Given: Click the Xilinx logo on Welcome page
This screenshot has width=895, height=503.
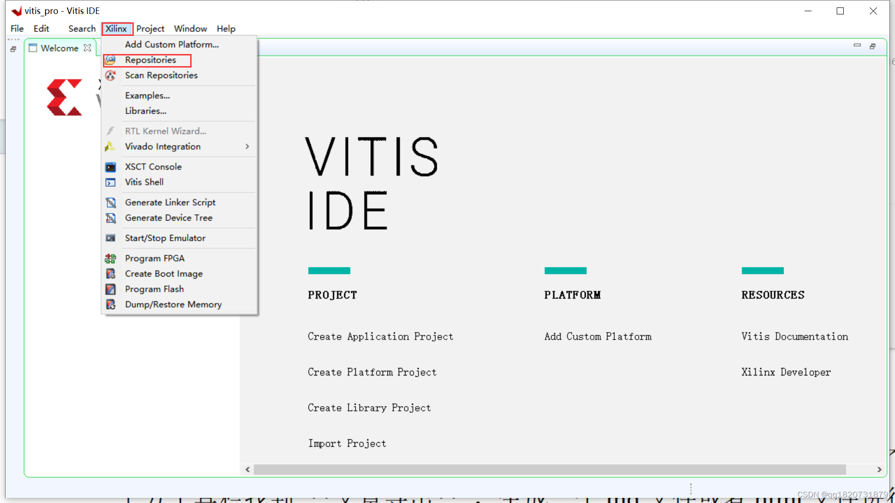Looking at the screenshot, I should 64,97.
